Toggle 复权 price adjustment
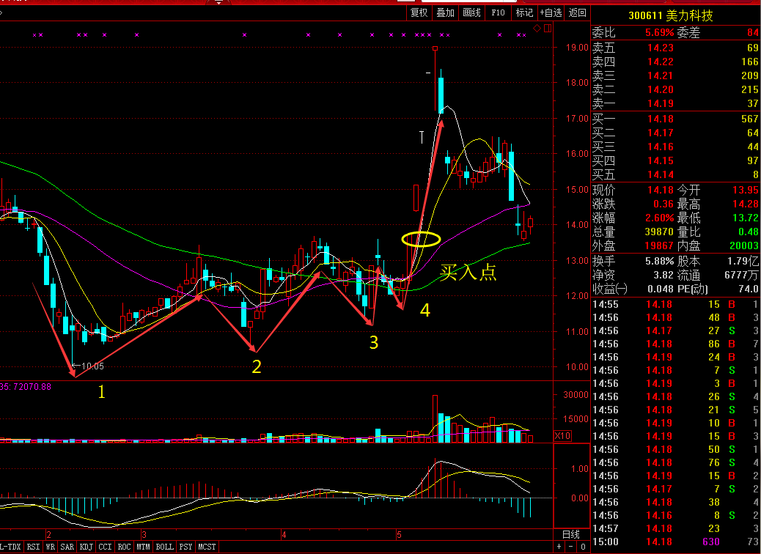761x554 pixels. [x=419, y=12]
